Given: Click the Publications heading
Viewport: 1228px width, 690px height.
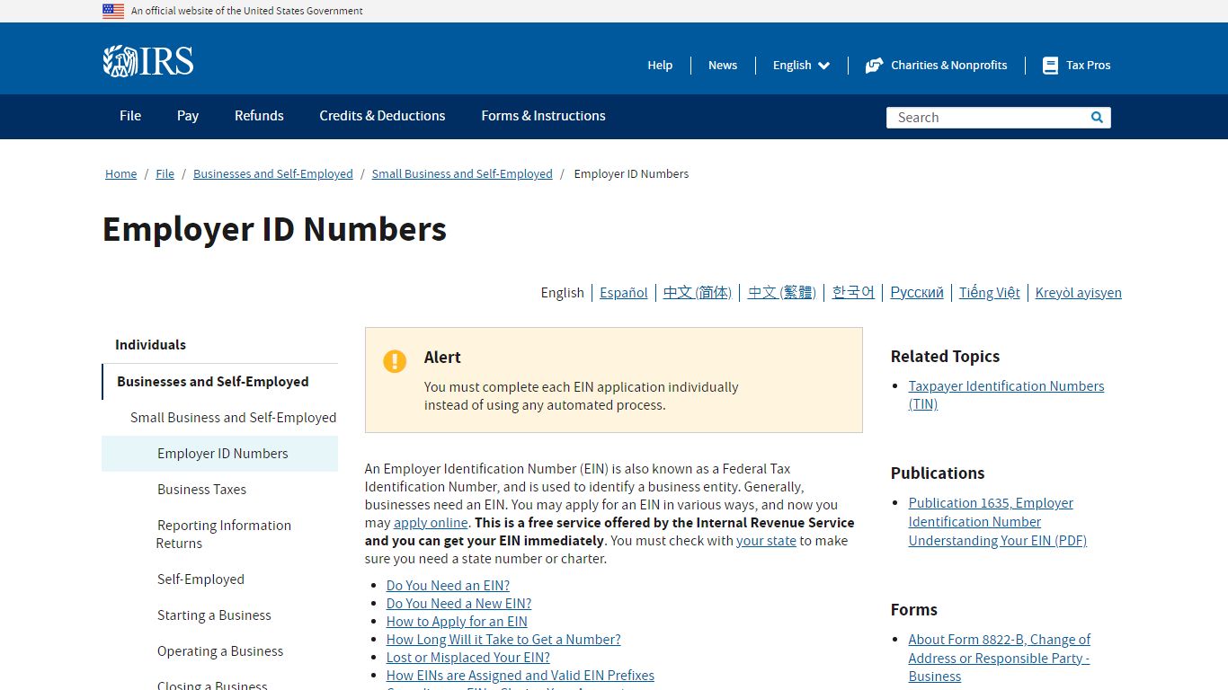Looking at the screenshot, I should point(938,473).
